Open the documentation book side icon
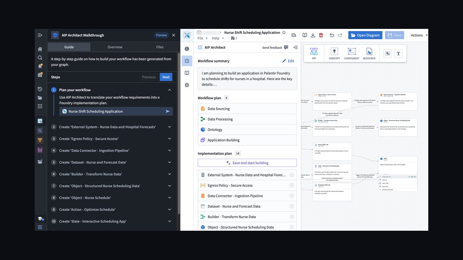 [187, 73]
